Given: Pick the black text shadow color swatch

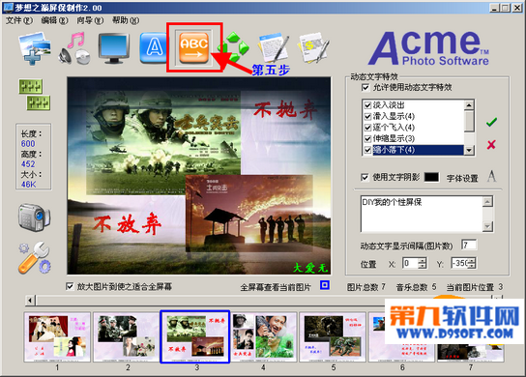Looking at the screenshot, I should pos(431,177).
